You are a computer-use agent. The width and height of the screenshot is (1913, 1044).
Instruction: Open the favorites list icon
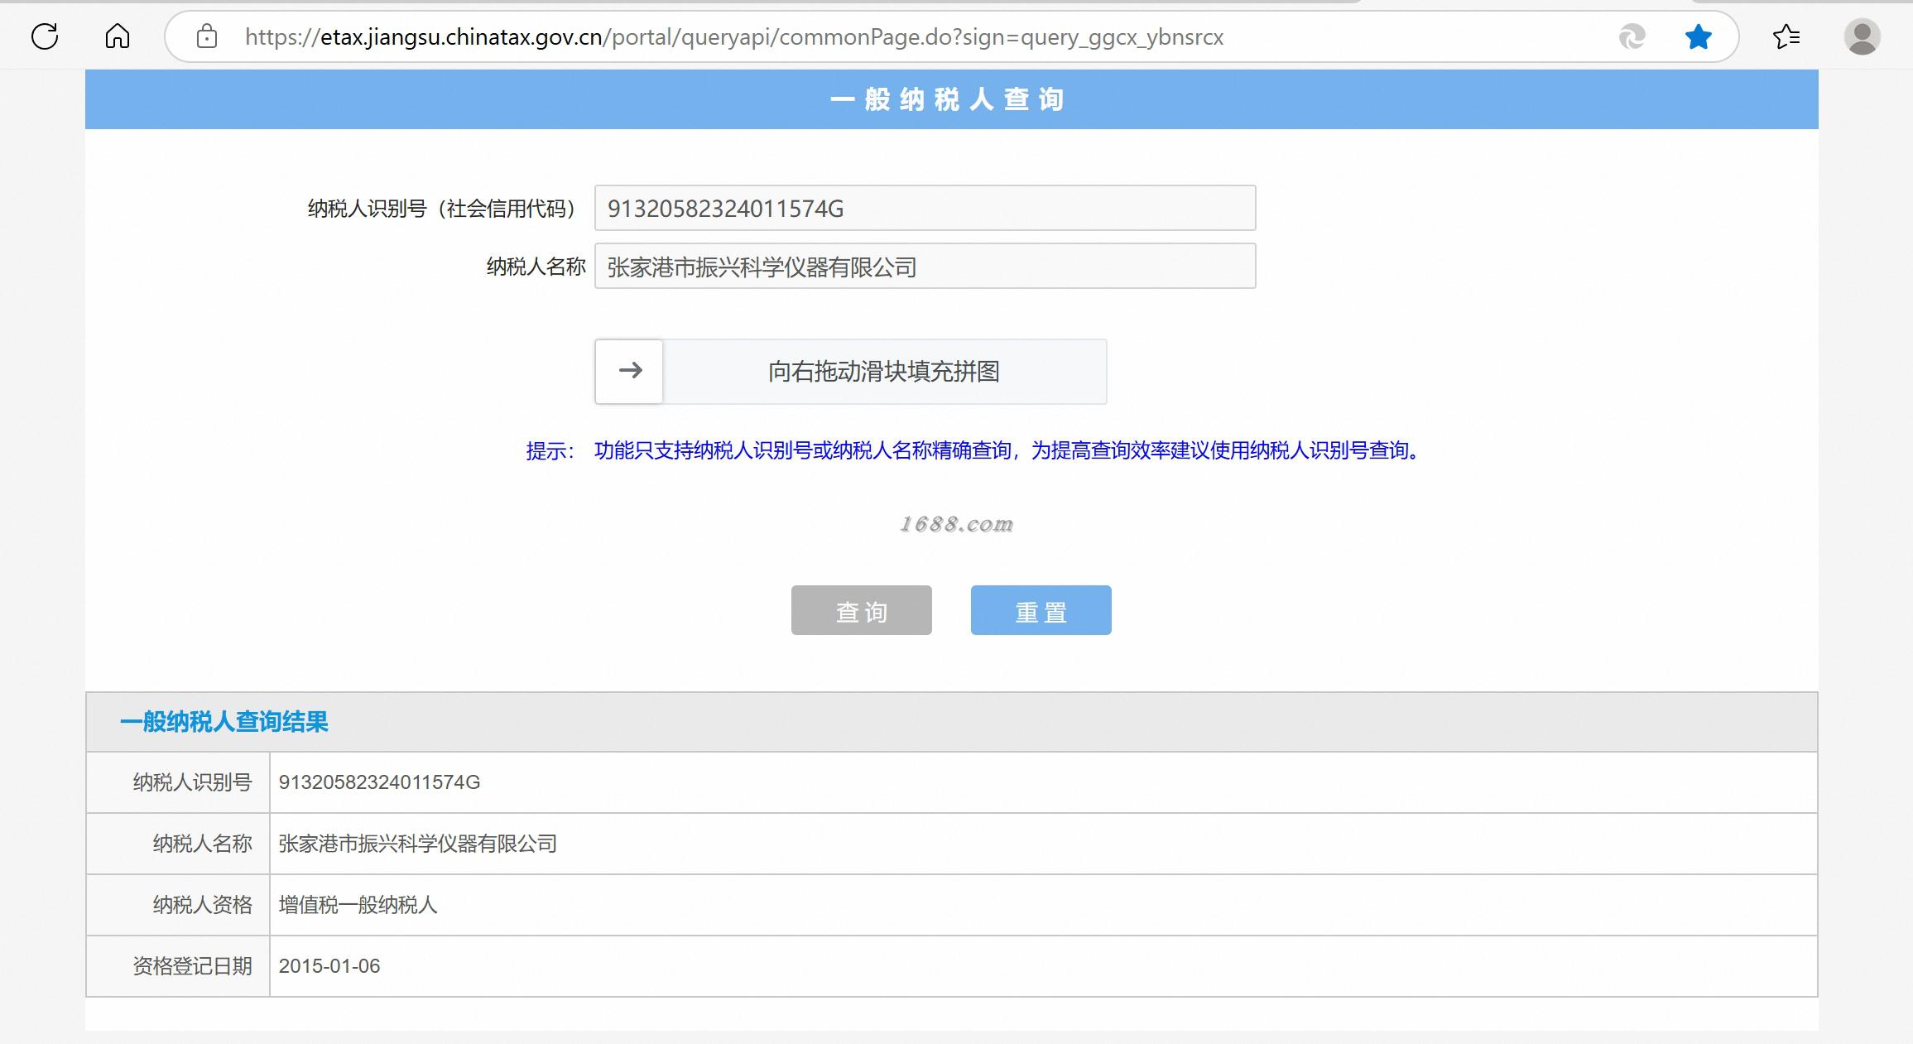coord(1786,36)
